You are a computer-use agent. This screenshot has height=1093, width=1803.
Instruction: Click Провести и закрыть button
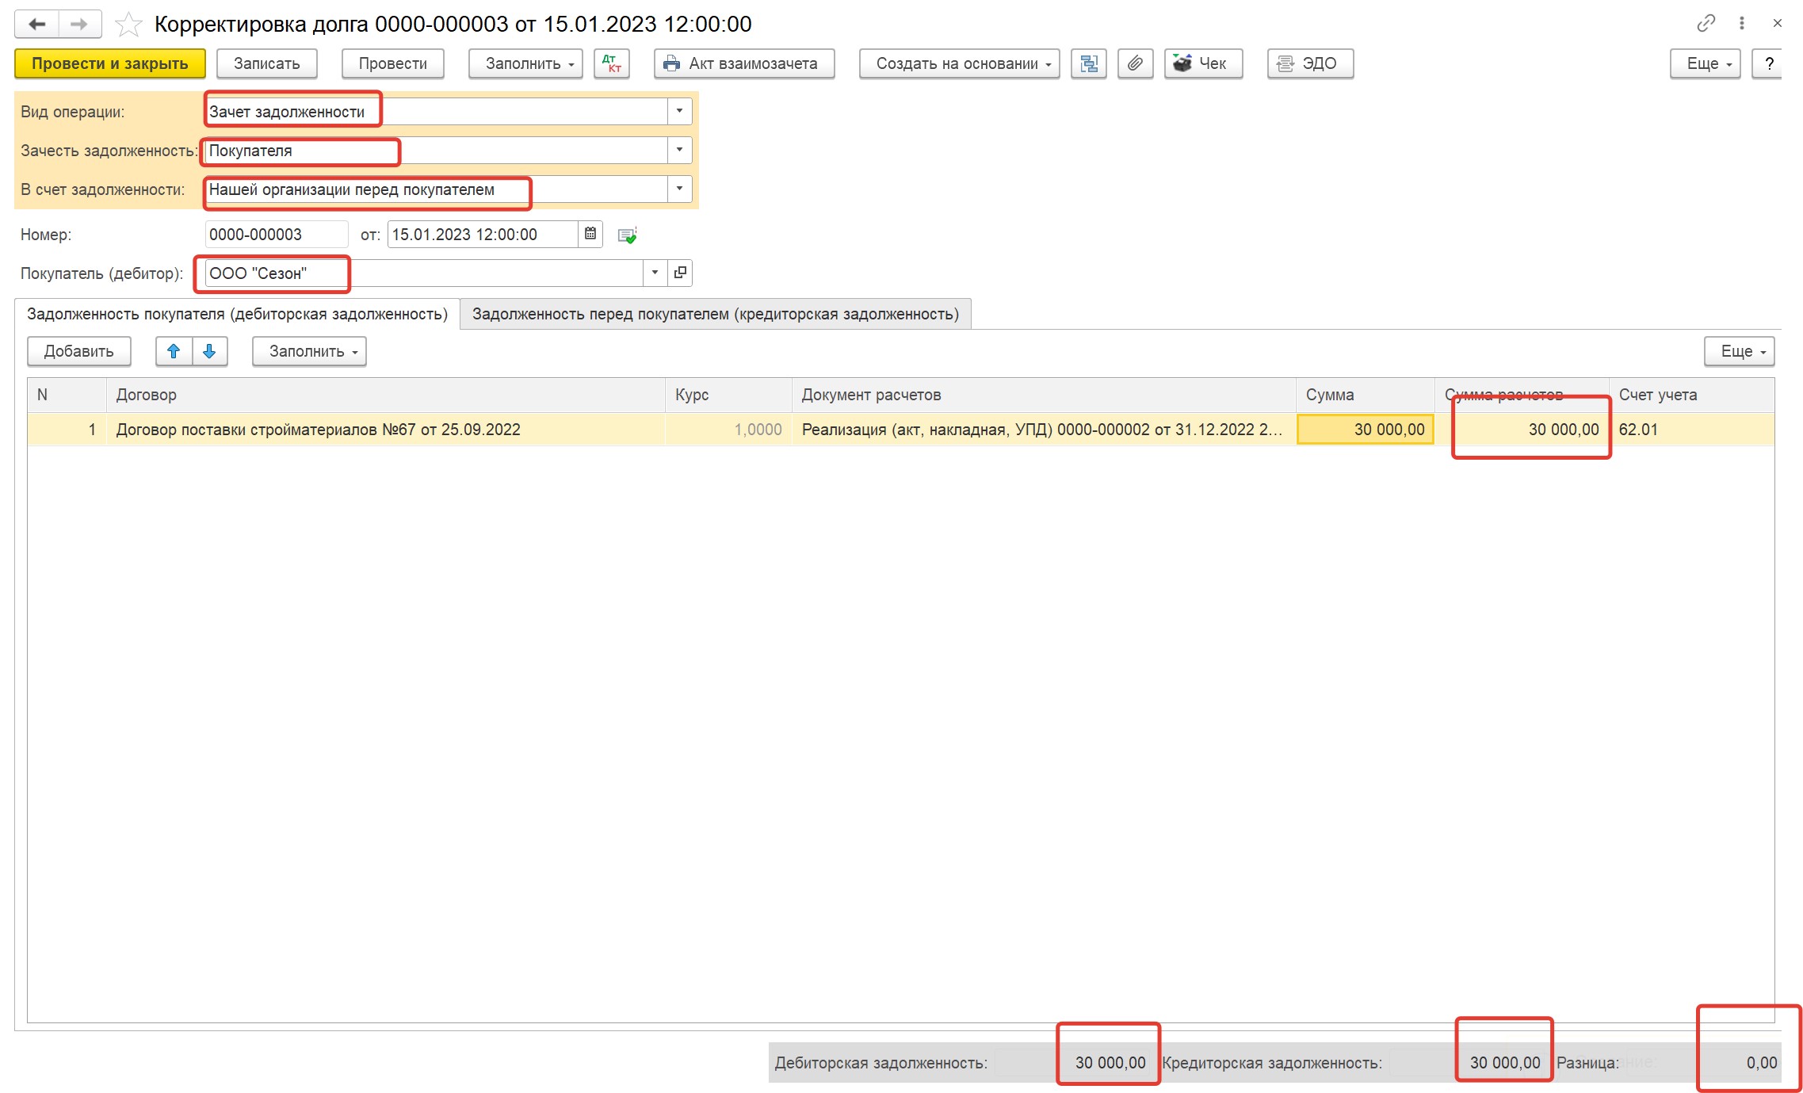(110, 63)
